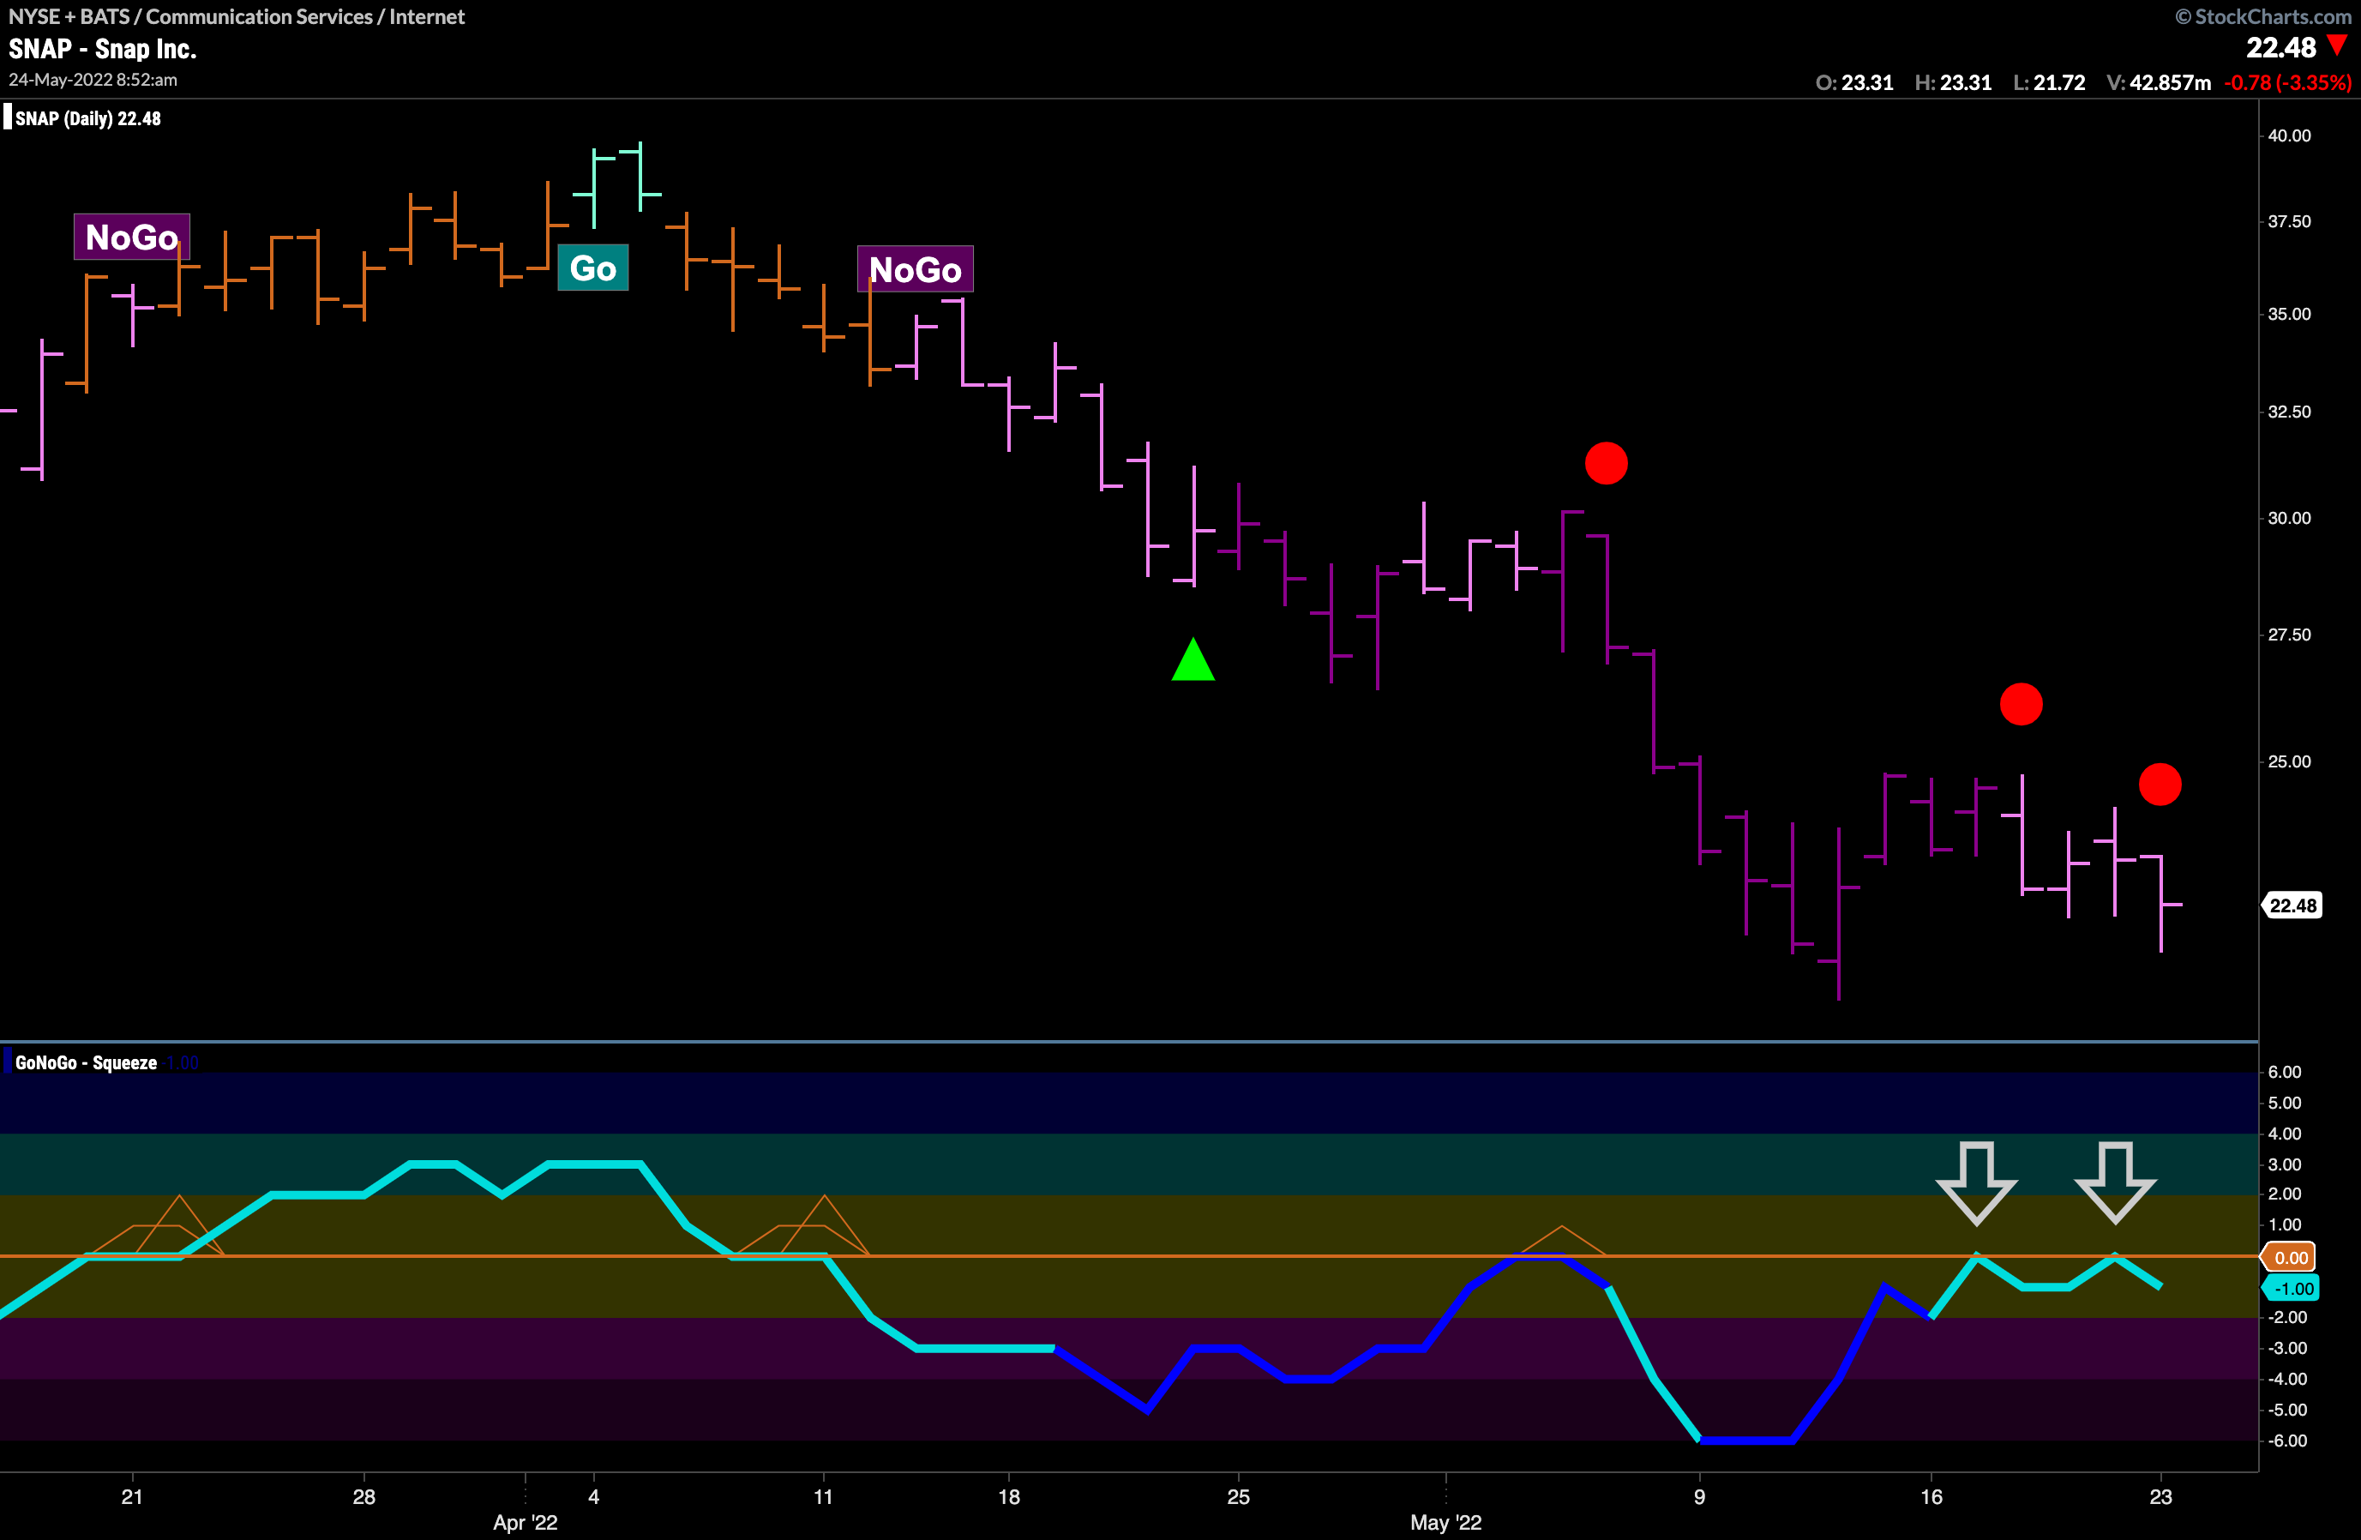Click the date label 16 on time axis
Image resolution: width=2361 pixels, height=1540 pixels.
[1931, 1496]
